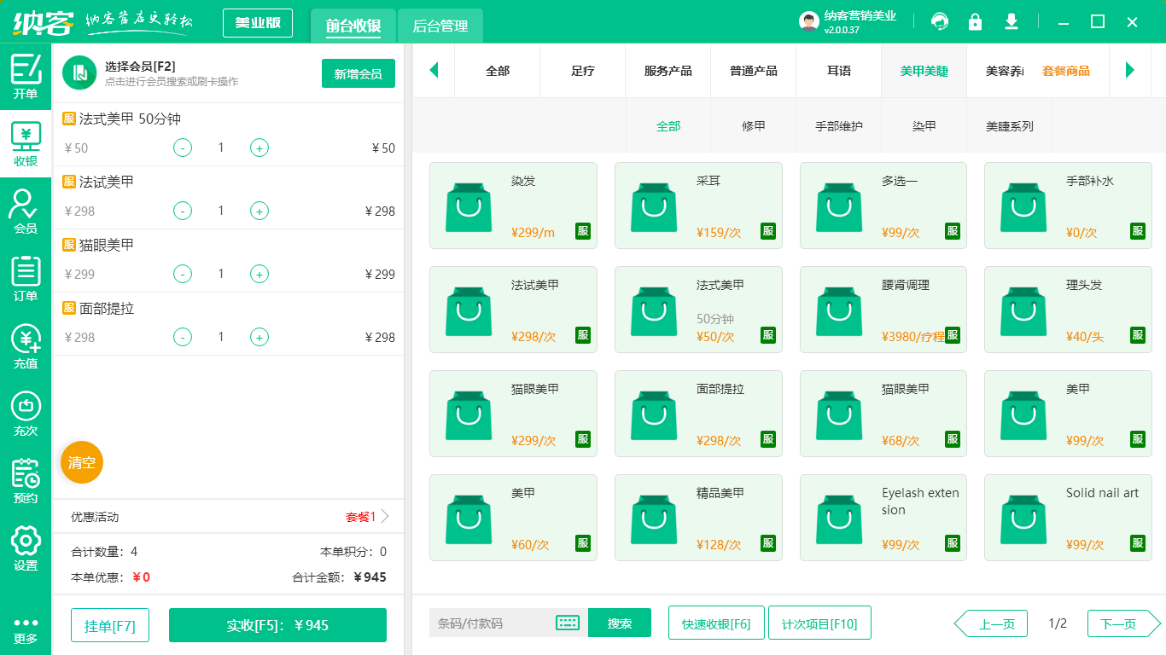Open the 会员 member sidebar icon
The height and width of the screenshot is (655, 1166).
26,212
